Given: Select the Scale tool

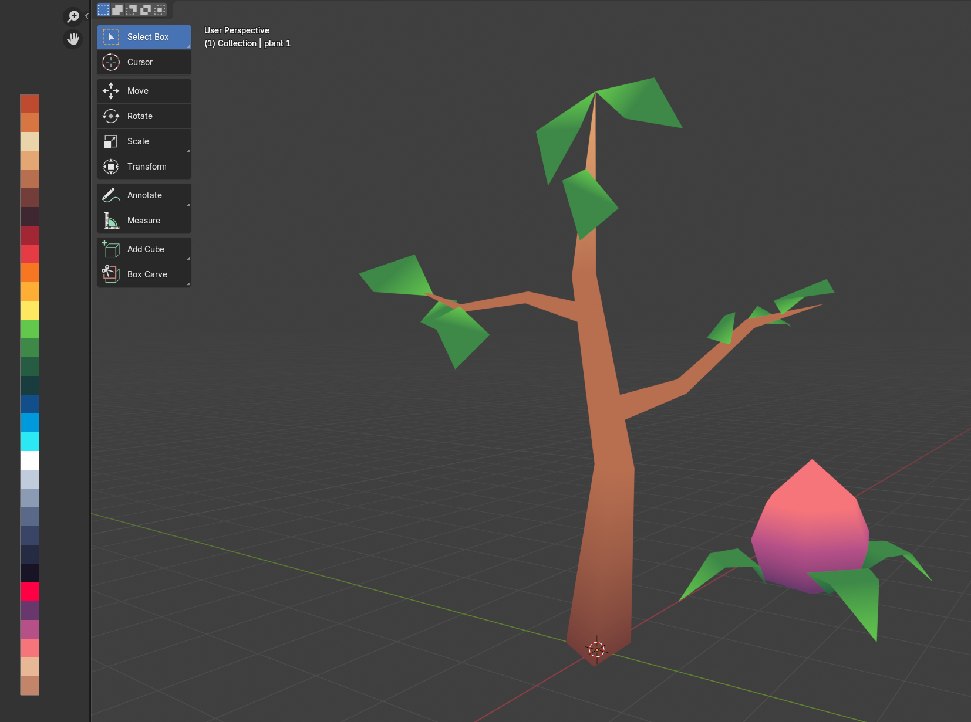Looking at the screenshot, I should coord(144,141).
